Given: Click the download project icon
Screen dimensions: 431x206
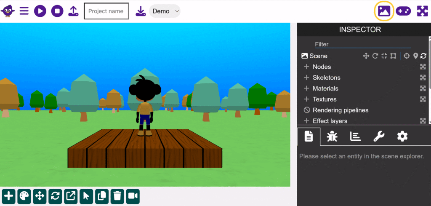Looking at the screenshot, I should (141, 11).
